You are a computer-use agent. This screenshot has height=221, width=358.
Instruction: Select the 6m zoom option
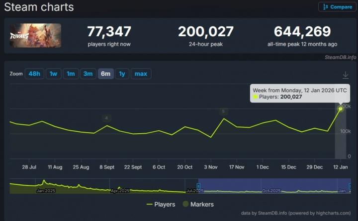pos(106,74)
